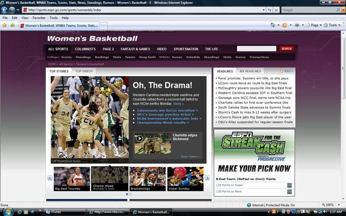Expand the Home button dropdown arrow
Screen dimensions: 346x216
coord(278,25)
